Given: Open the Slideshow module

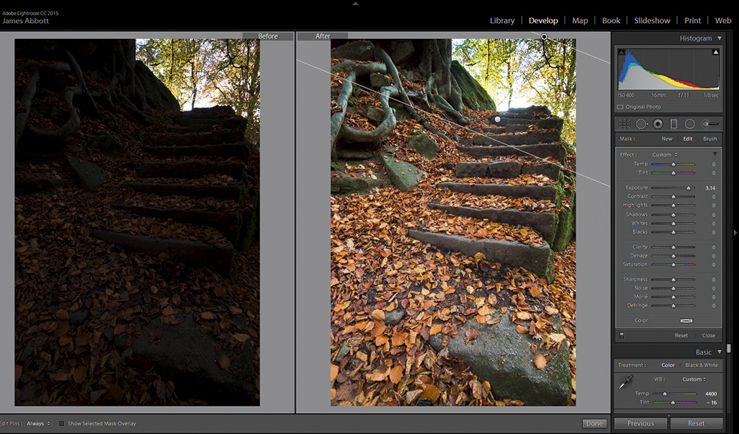Looking at the screenshot, I should point(652,20).
